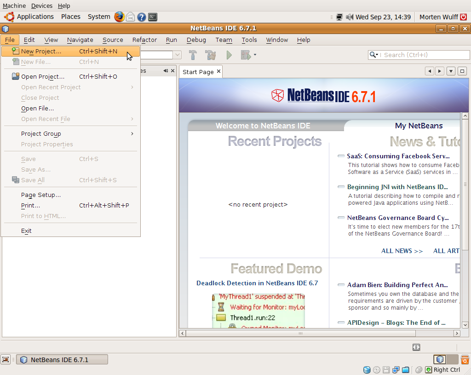Viewport: 471px width, 375px height.
Task: Open Adam Bien: Building Perfect An... post
Action: (397, 285)
